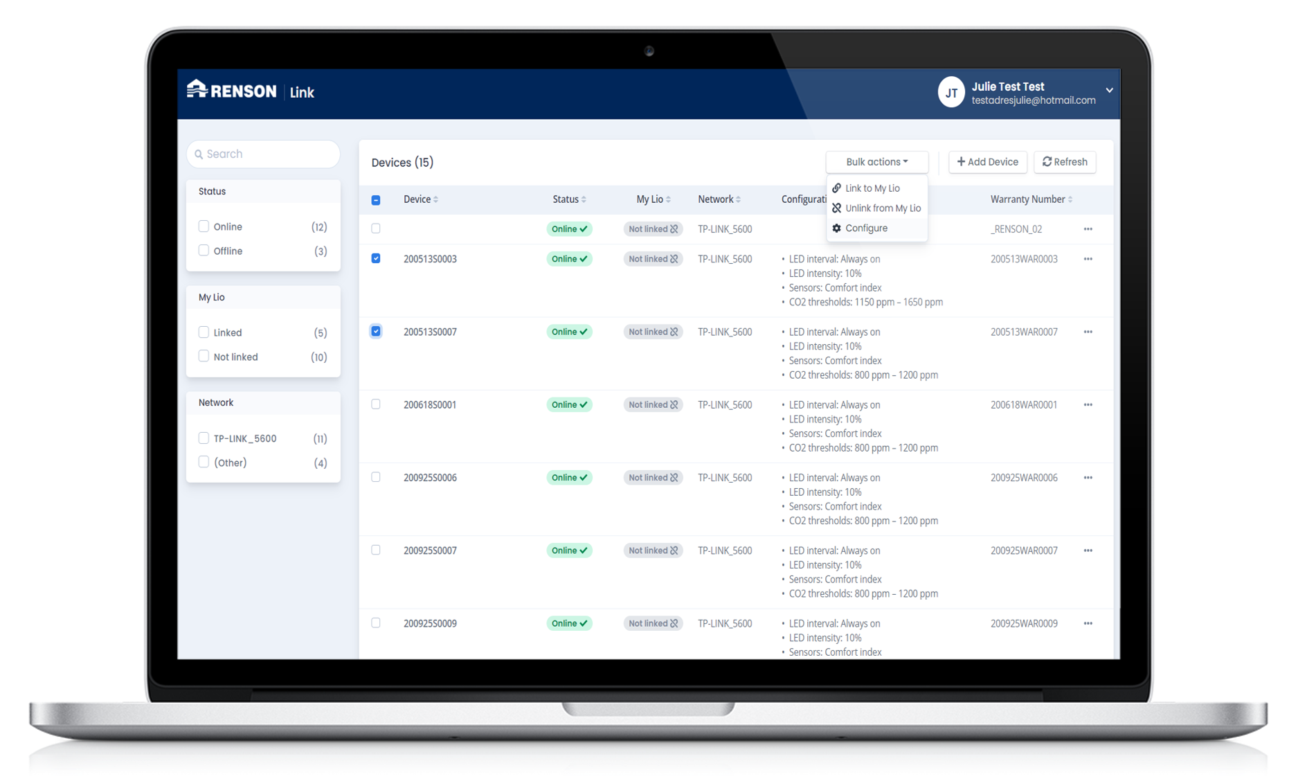This screenshot has height=779, width=1298.
Task: Expand the user account dropdown chevron
Action: coord(1109,91)
